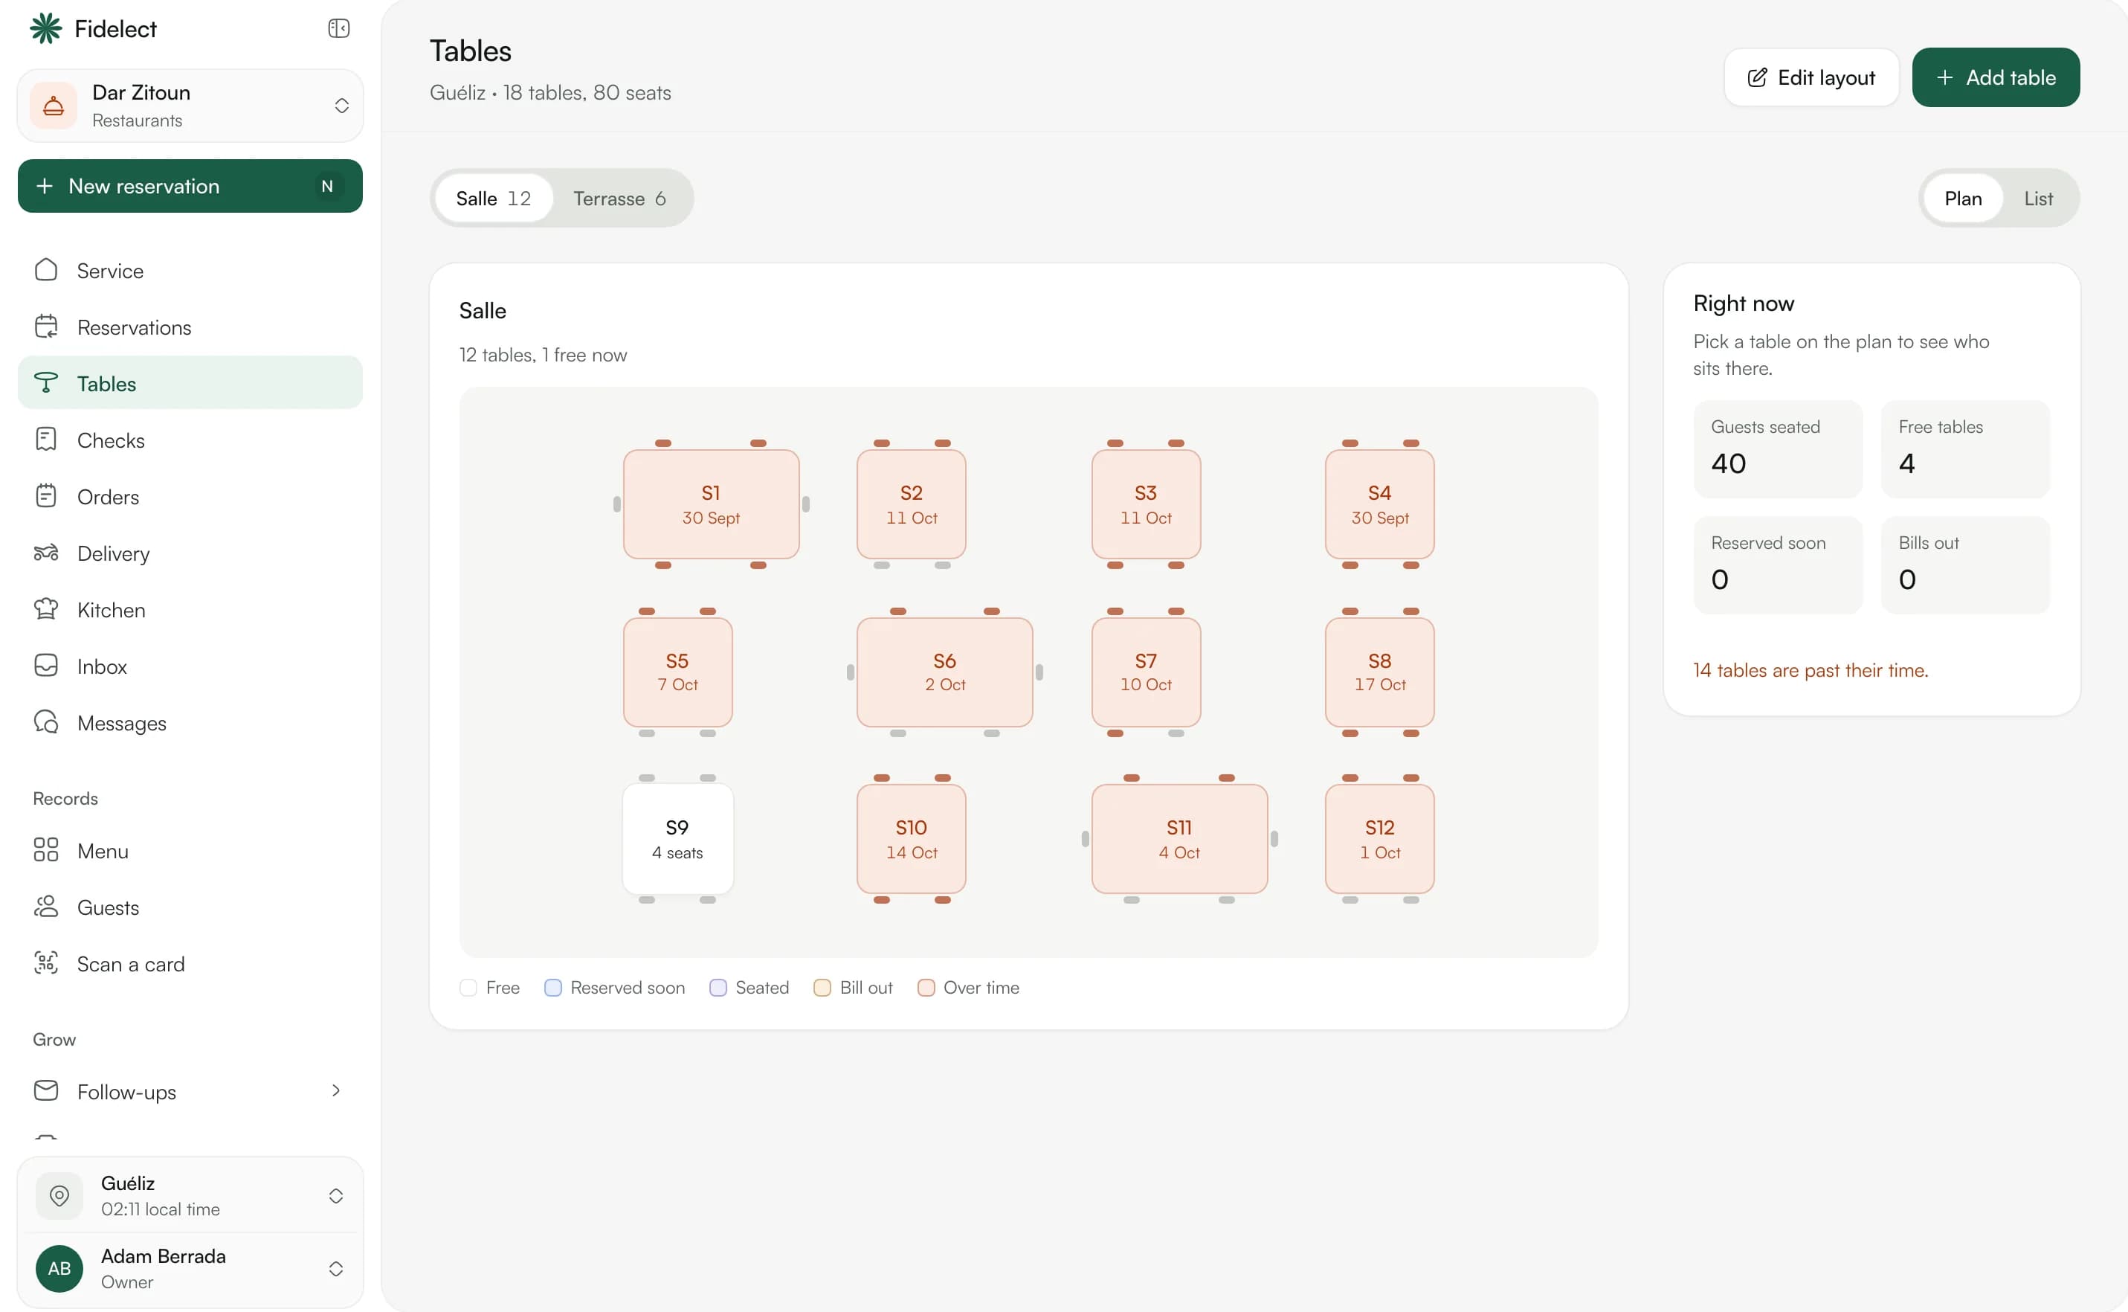
Task: Click the Add table button
Action: (x=1995, y=77)
